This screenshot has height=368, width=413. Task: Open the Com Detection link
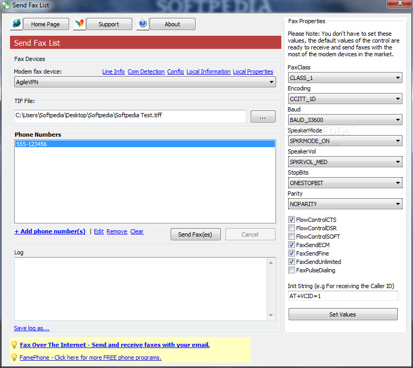pos(146,71)
